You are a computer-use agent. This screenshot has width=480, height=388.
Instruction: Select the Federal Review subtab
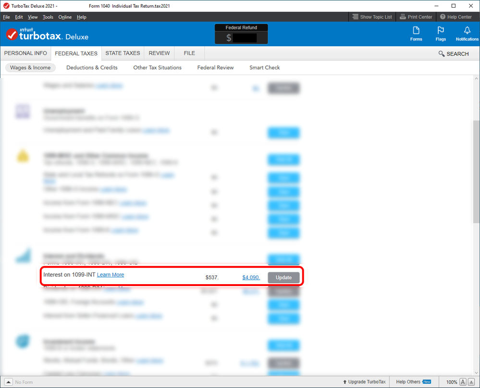(x=216, y=68)
